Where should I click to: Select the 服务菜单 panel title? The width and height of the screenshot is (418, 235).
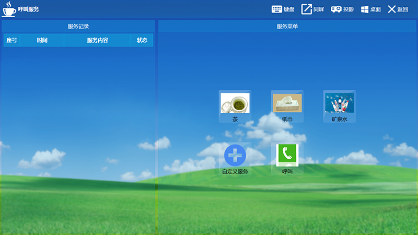[x=287, y=27]
